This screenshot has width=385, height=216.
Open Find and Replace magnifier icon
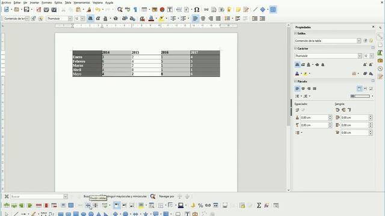coord(120,10)
